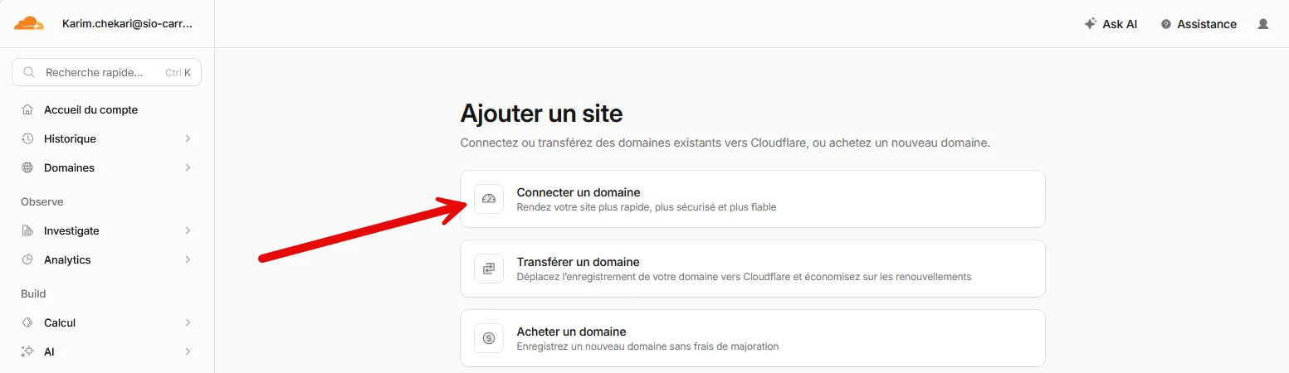
Task: Click the Observe section label
Action: 42,201
